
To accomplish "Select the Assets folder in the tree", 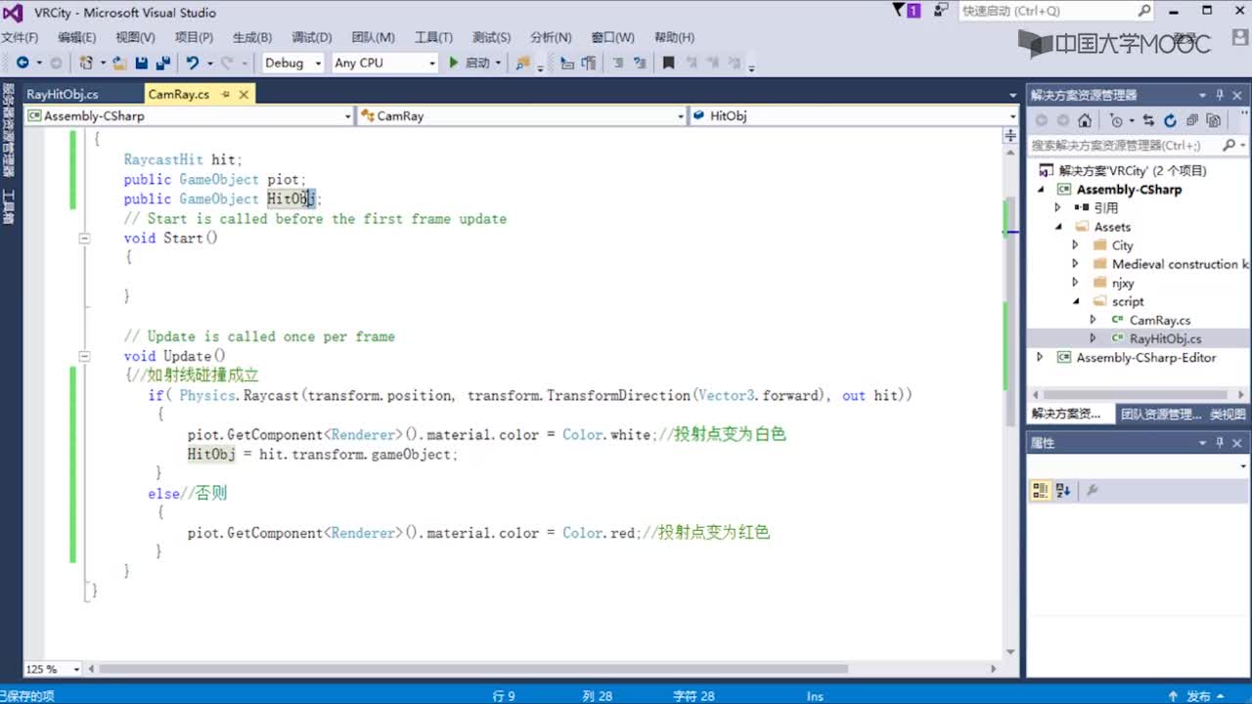I will point(1112,227).
